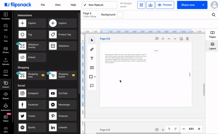Click the download icon button
Viewport: 218px width, 134px height.
150,5
